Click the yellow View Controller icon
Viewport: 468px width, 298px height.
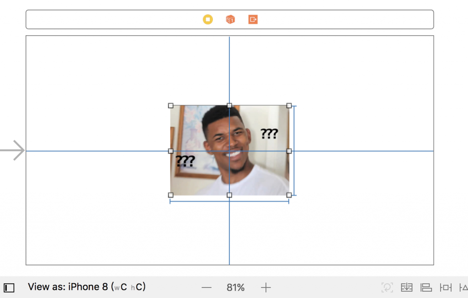click(208, 20)
